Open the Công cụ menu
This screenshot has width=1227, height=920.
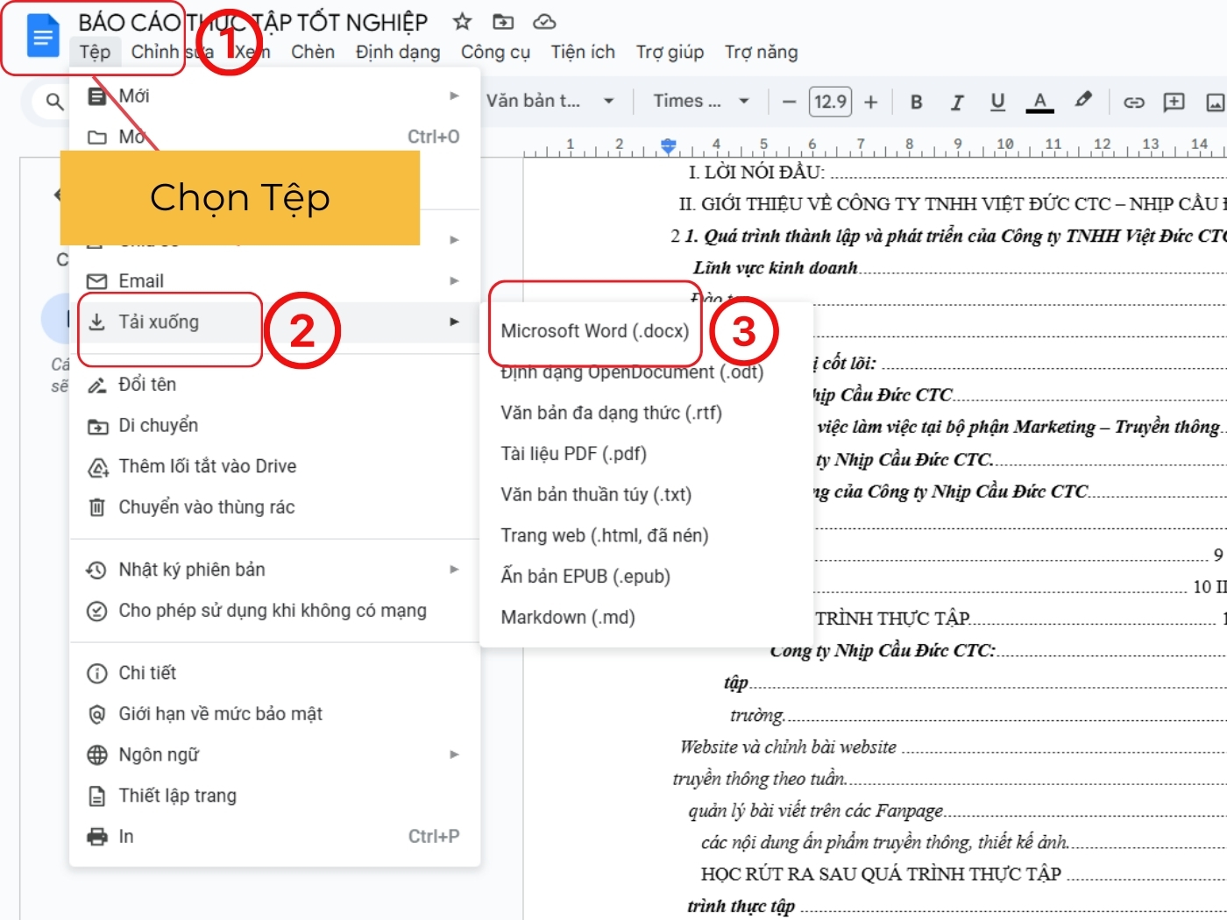(x=495, y=53)
